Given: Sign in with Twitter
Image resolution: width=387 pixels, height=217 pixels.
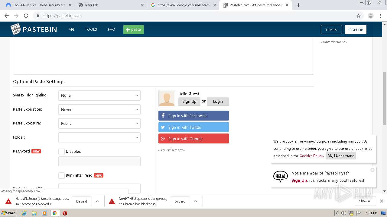Looking at the screenshot, I should pyautogui.click(x=193, y=127).
